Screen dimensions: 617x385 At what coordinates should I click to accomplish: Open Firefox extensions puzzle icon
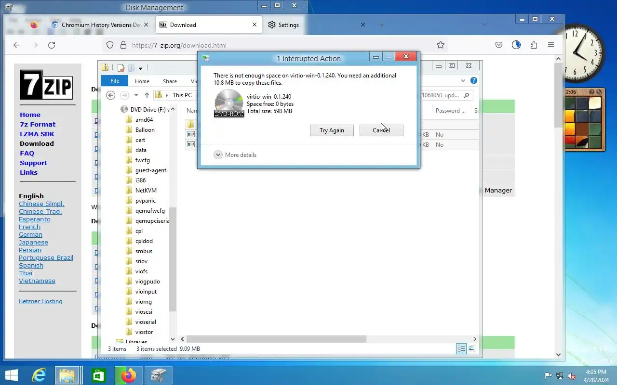pyautogui.click(x=534, y=45)
